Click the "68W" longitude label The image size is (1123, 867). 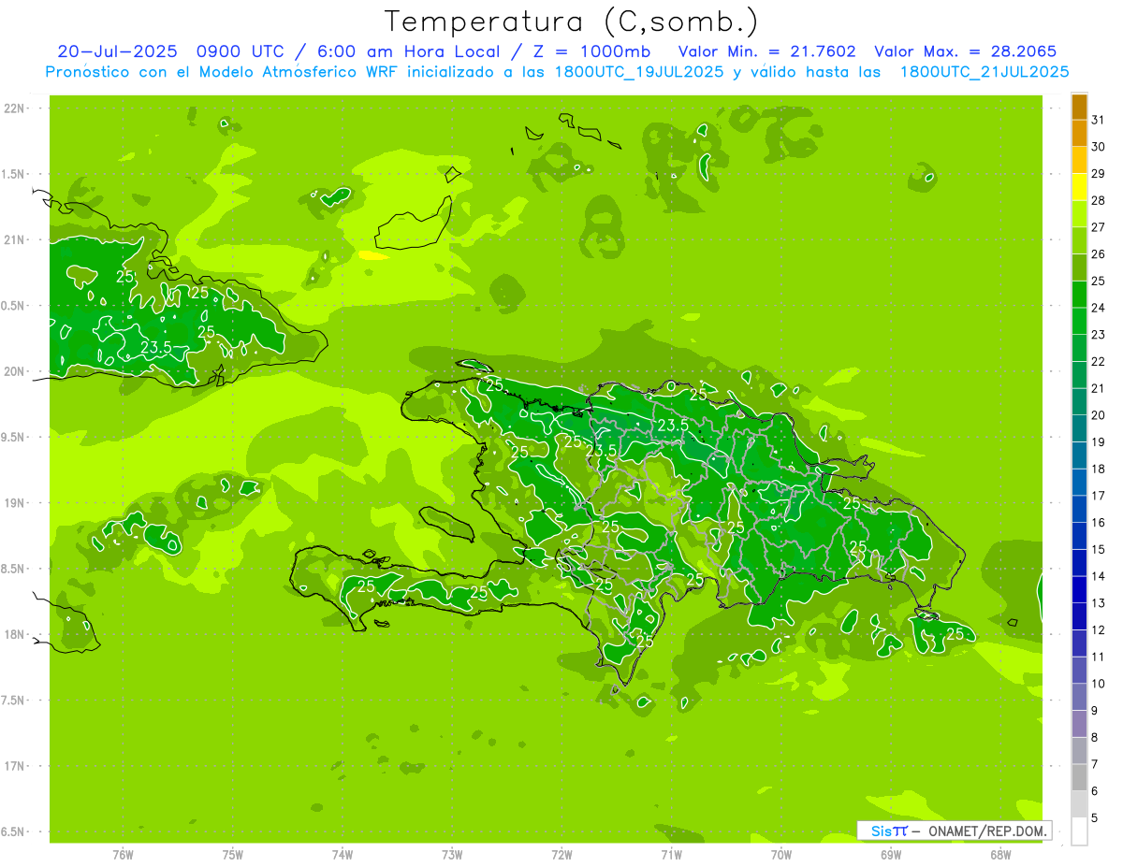1000,854
